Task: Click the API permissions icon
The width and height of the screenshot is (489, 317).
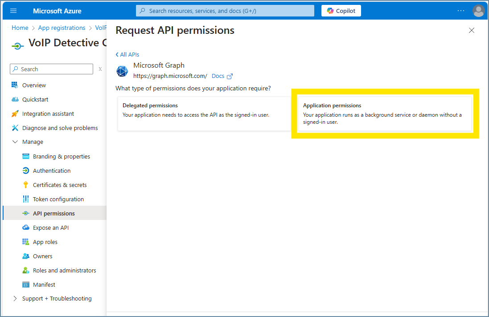Action: (x=26, y=213)
